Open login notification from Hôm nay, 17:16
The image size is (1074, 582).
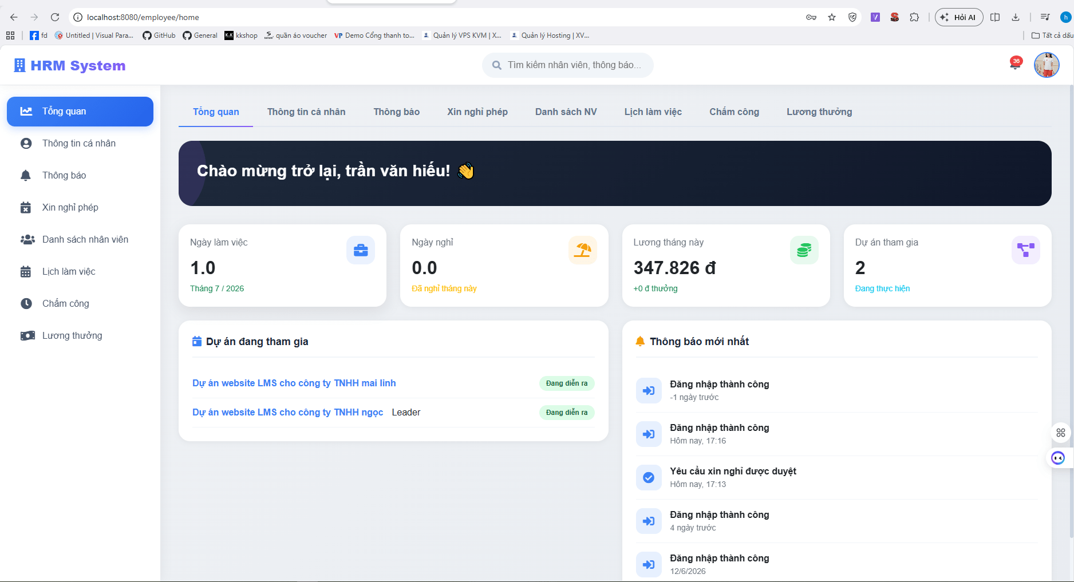point(836,434)
